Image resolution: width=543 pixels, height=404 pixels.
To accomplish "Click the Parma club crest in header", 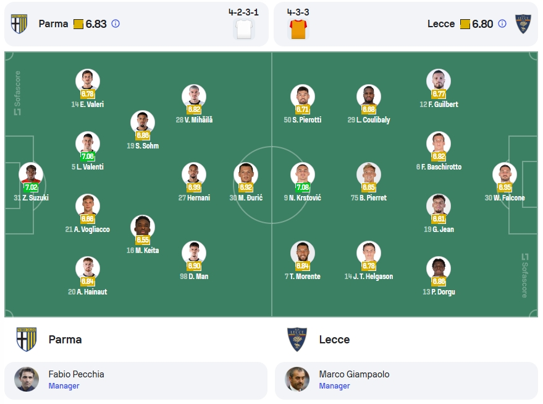I will [x=19, y=24].
